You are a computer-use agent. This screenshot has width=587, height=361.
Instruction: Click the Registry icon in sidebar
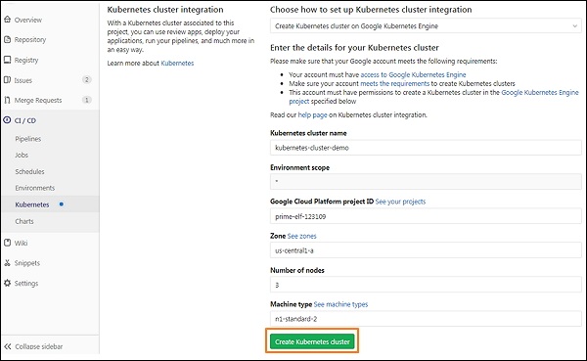coord(7,60)
